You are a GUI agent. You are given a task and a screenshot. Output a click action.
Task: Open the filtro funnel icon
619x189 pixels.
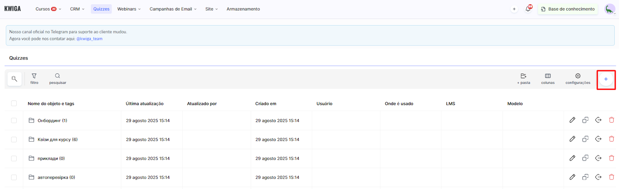coord(34,76)
